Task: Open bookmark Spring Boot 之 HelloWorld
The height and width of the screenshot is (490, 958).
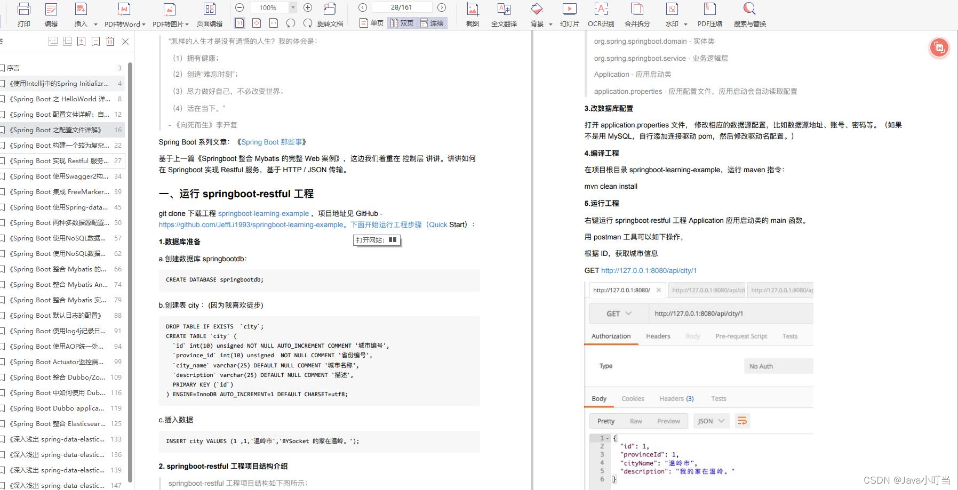Action: point(62,99)
